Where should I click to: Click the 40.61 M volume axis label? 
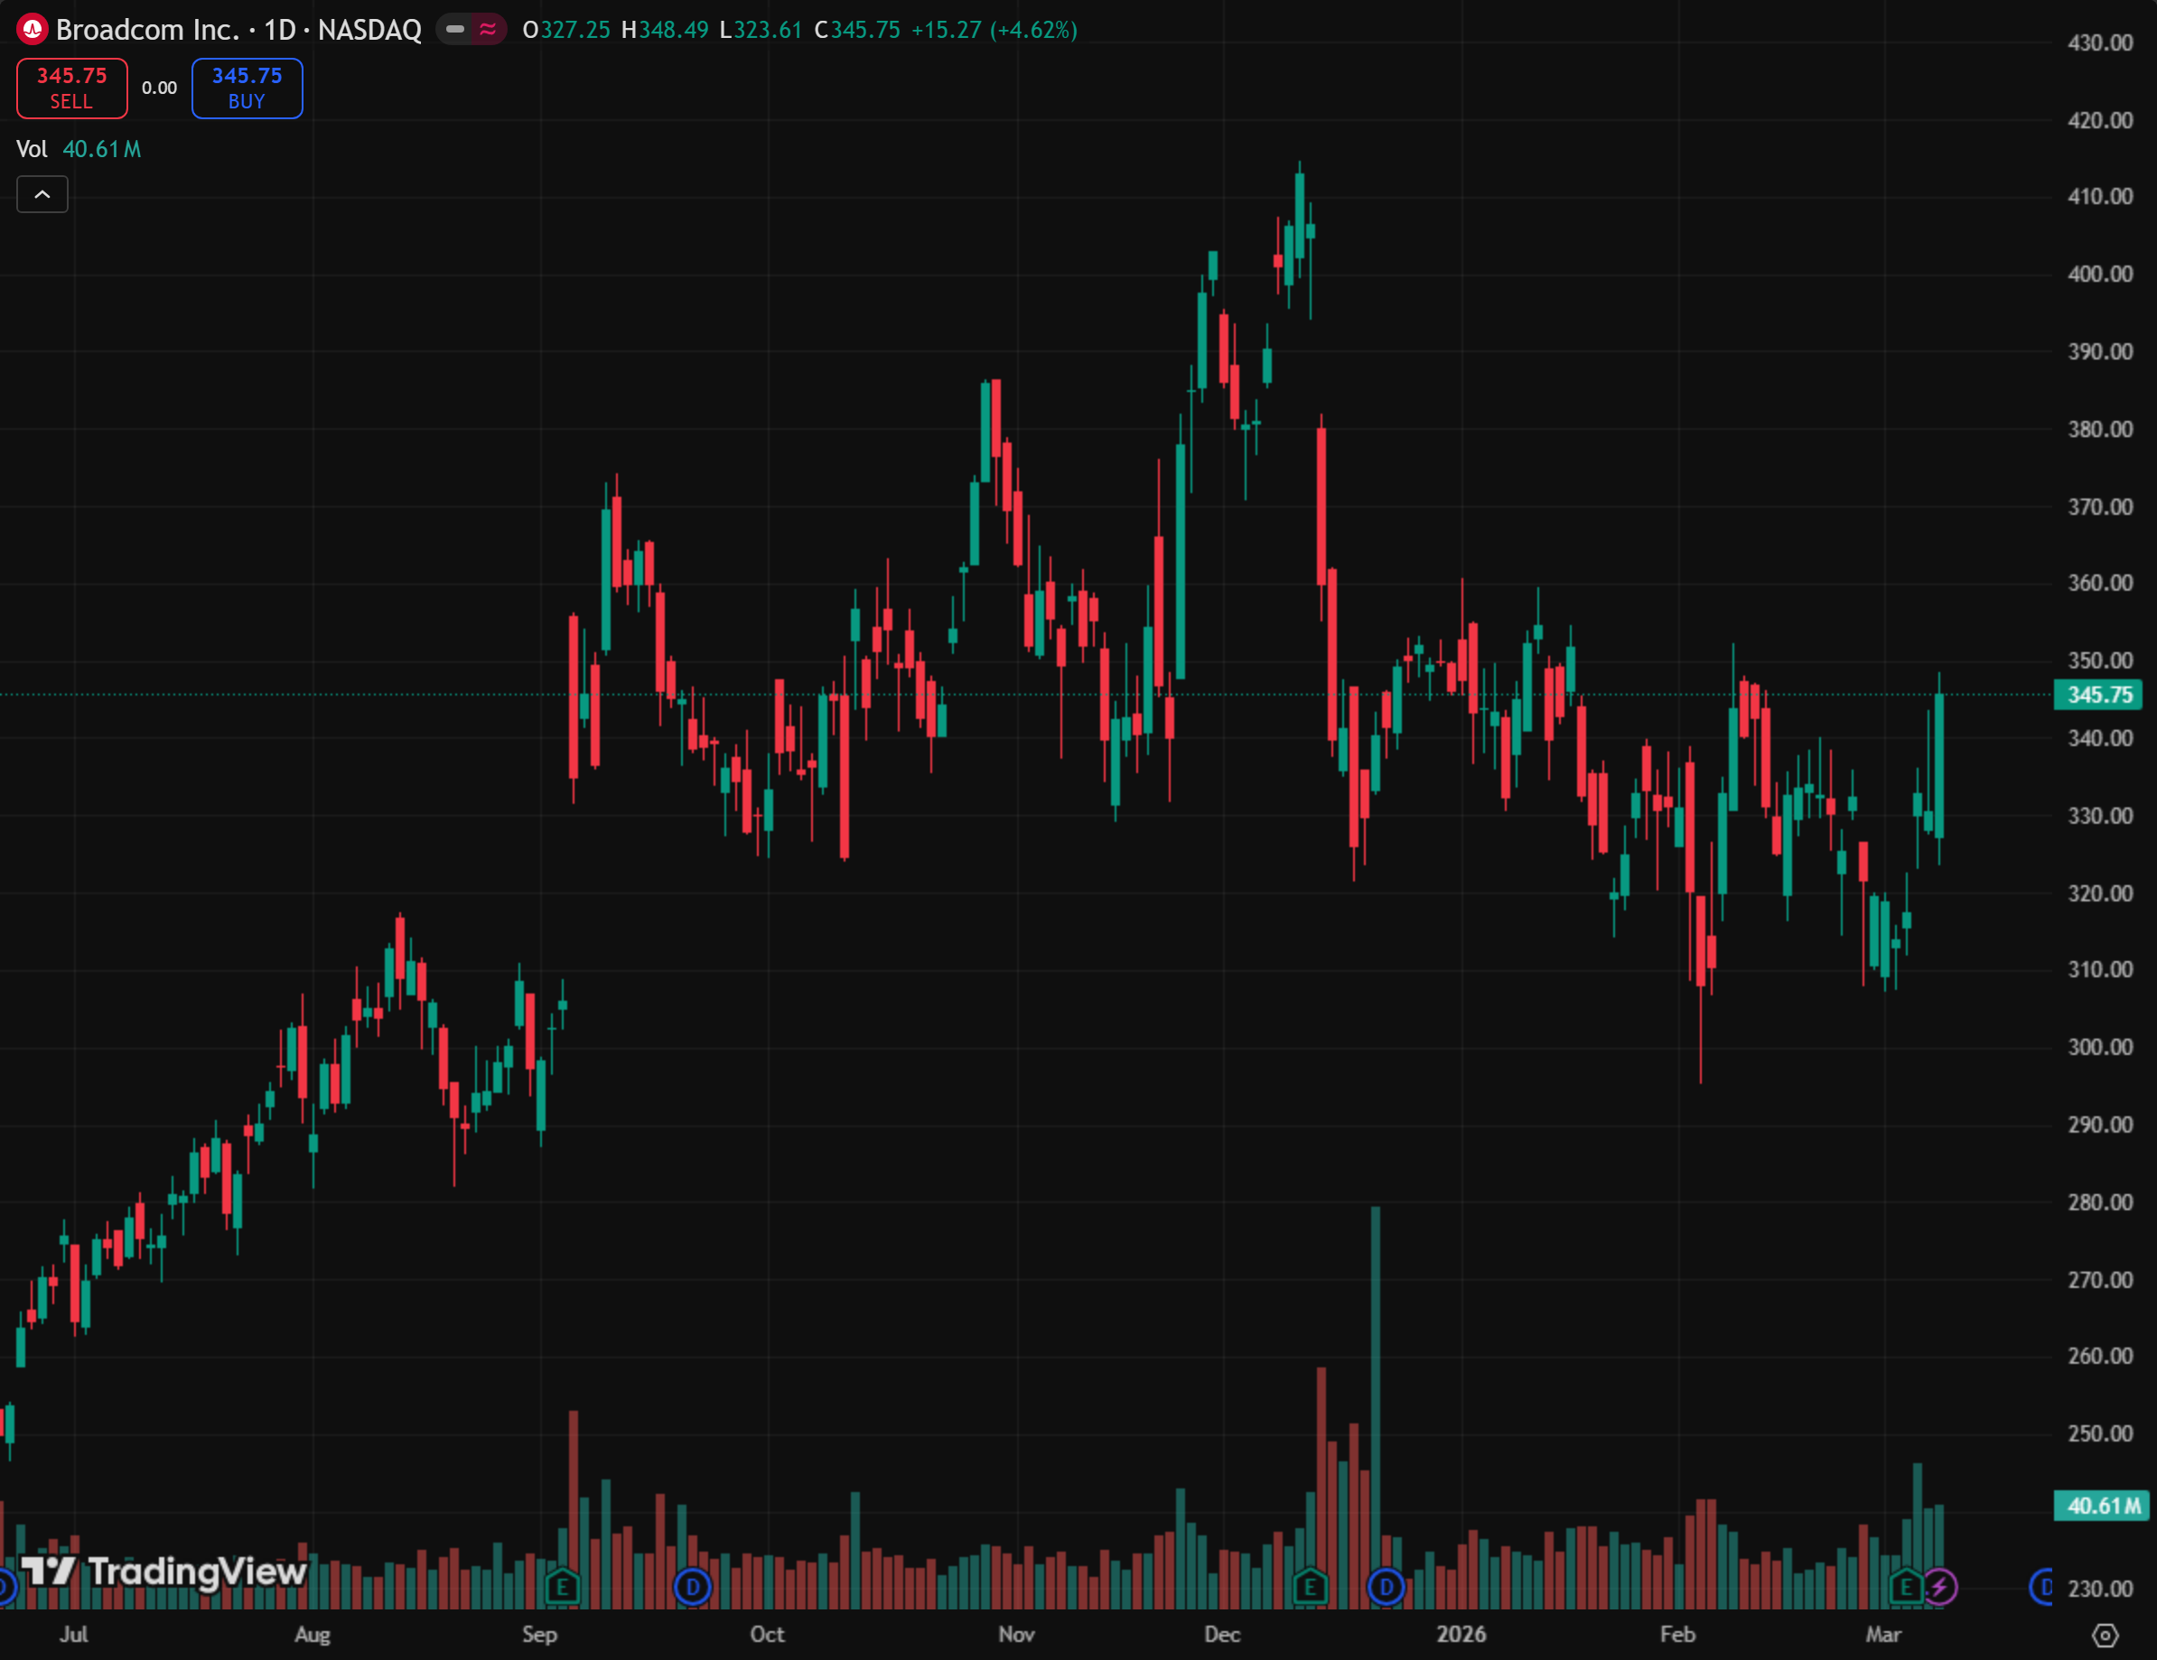point(2102,1506)
